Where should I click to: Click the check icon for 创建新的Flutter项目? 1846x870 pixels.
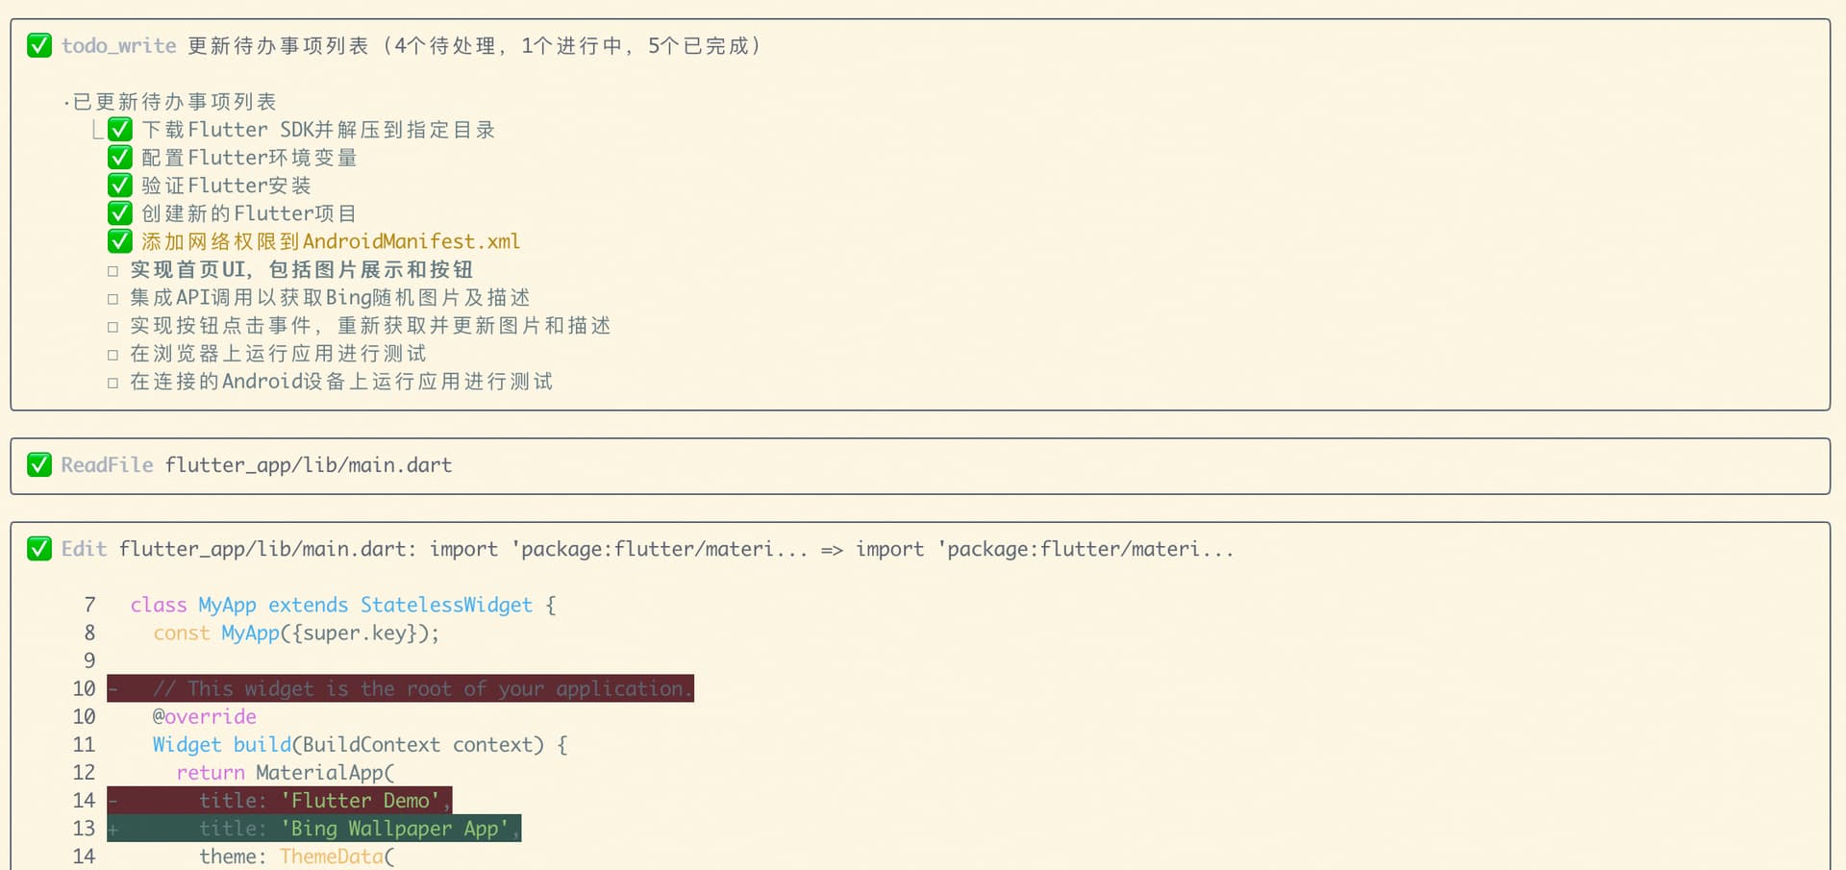(x=120, y=212)
